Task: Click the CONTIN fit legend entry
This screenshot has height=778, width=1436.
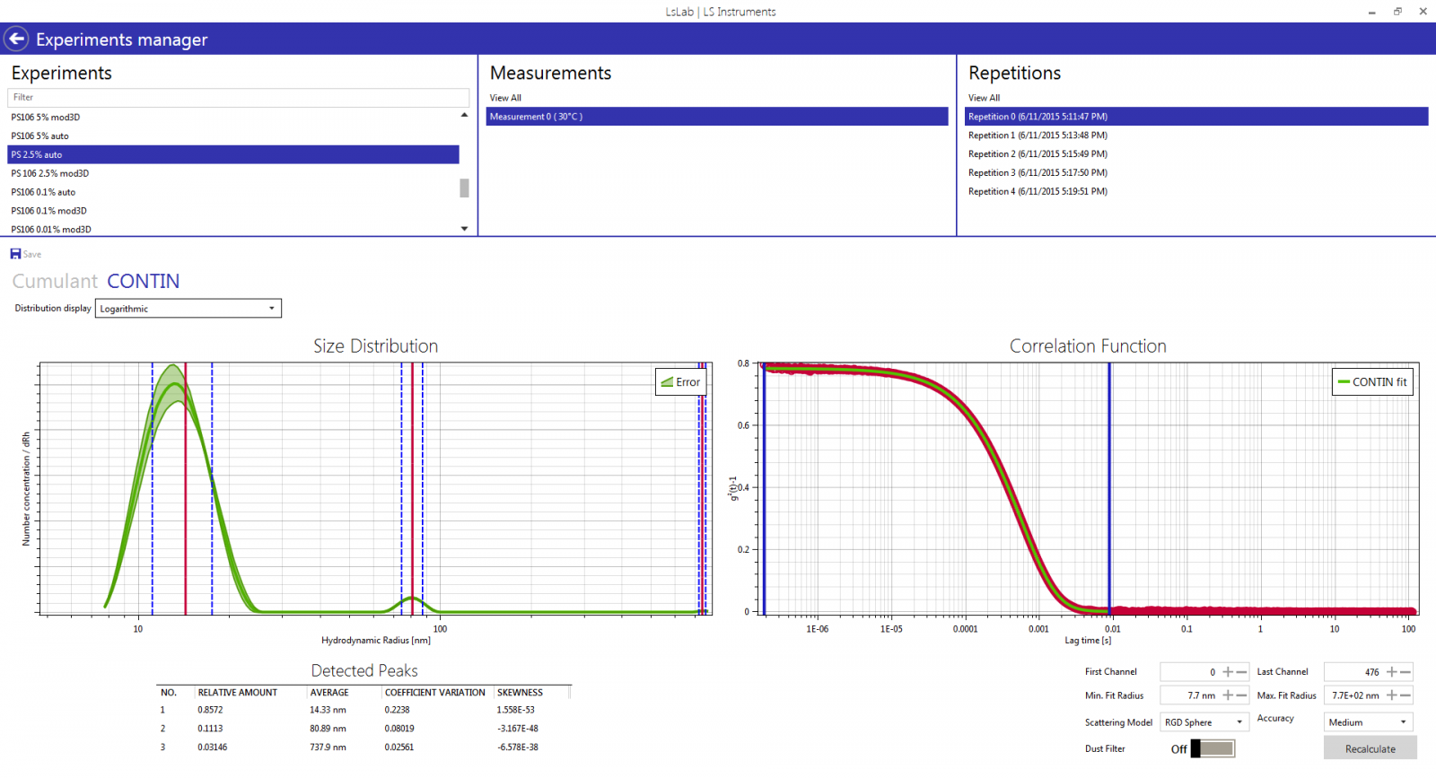Action: [x=1372, y=382]
